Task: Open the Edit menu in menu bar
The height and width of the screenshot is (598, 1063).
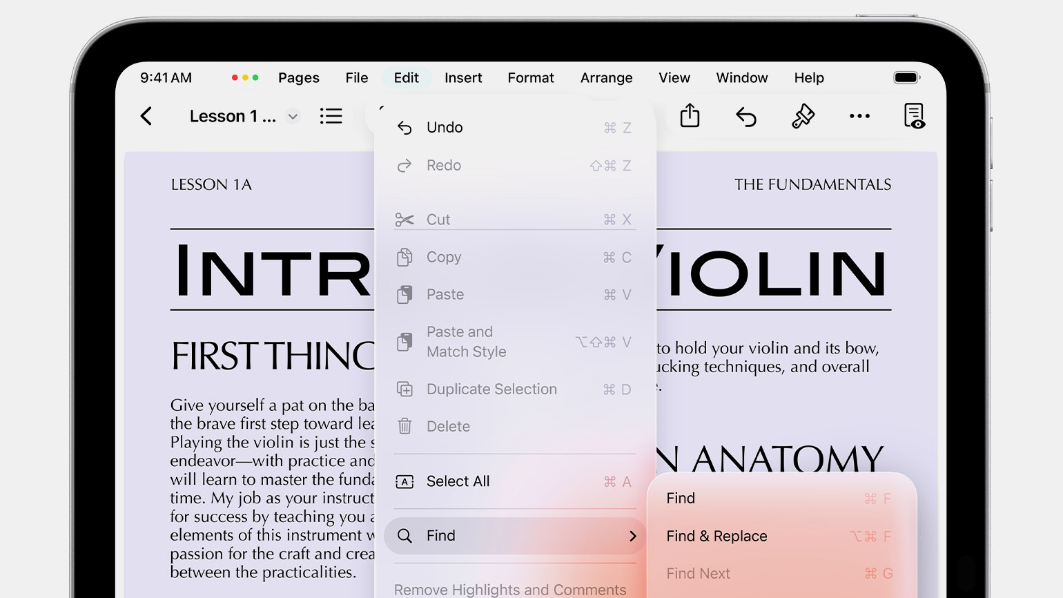Action: click(x=406, y=78)
